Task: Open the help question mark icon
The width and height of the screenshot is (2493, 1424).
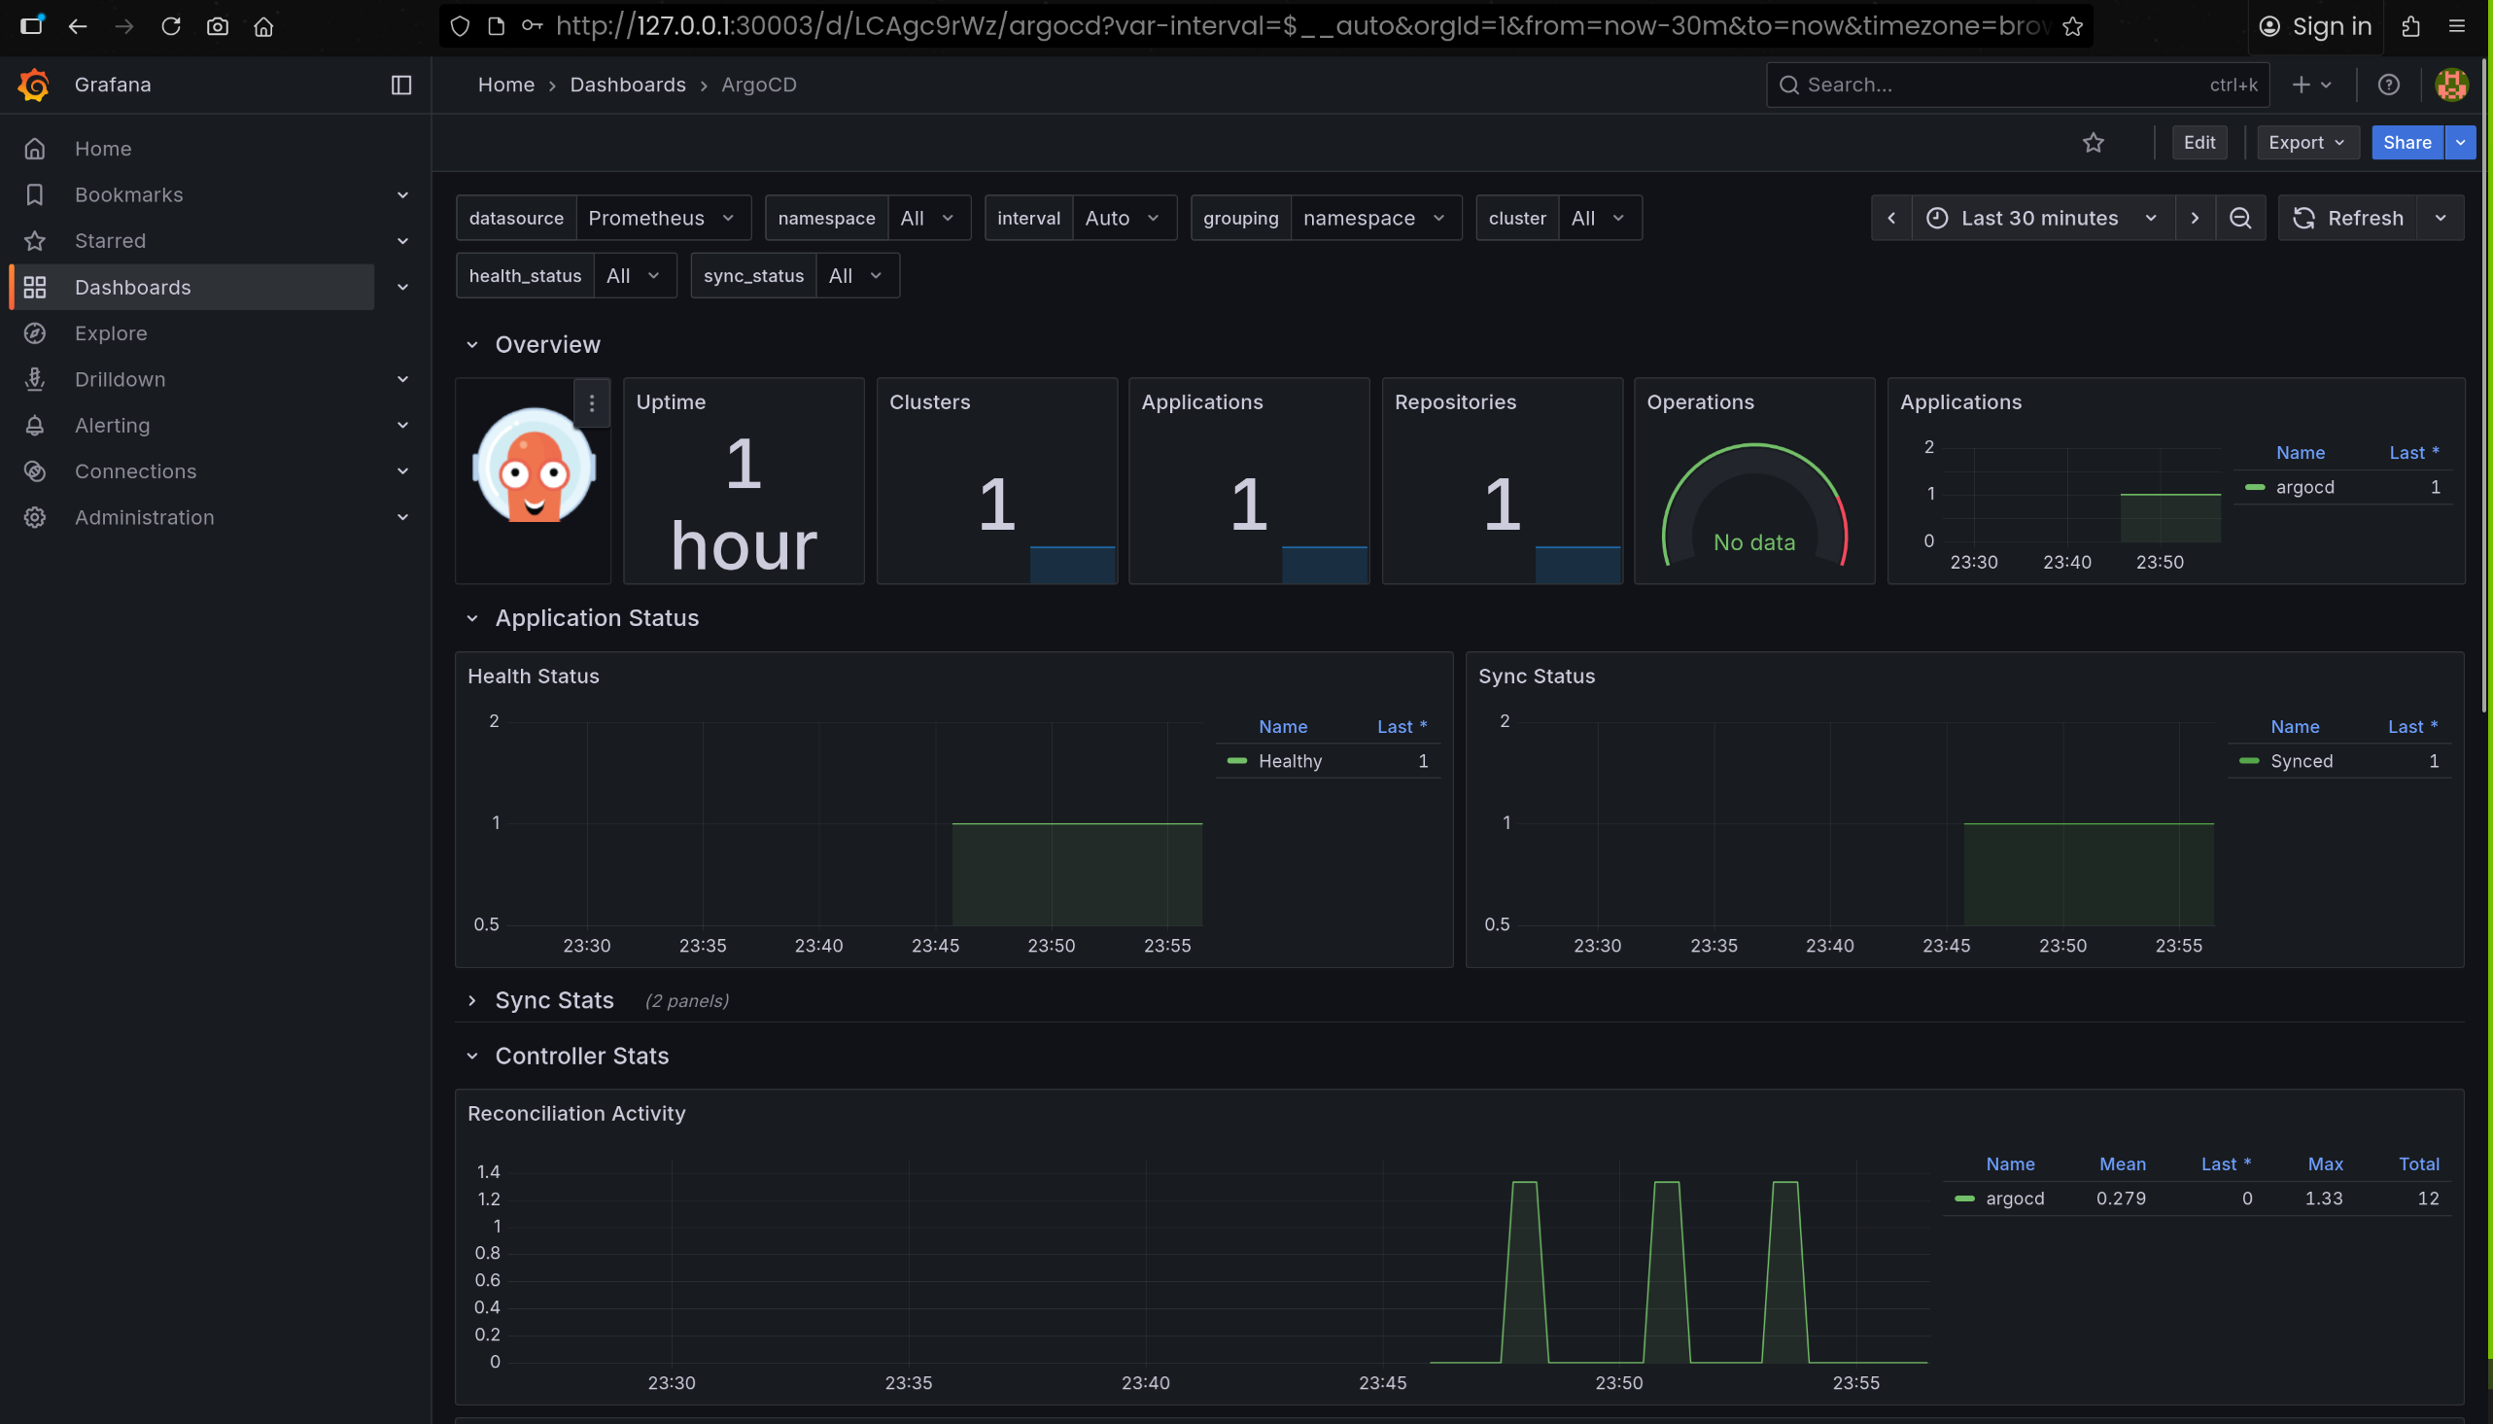Action: pyautogui.click(x=2388, y=86)
